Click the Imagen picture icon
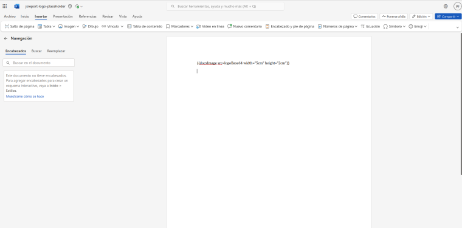 pyautogui.click(x=60, y=27)
